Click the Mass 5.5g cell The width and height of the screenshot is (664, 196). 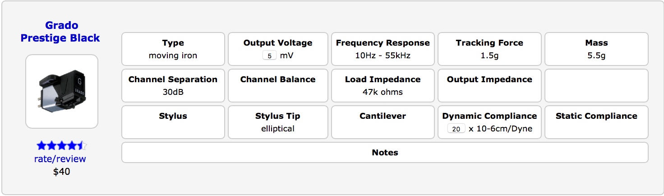596,49
